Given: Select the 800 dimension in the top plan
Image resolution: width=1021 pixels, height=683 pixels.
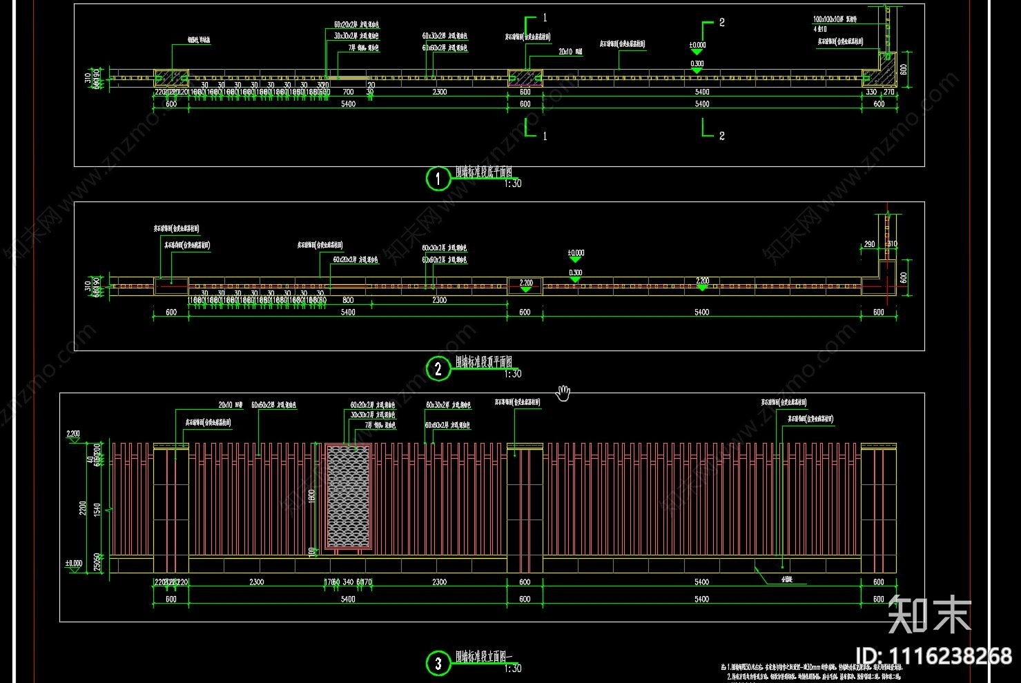Looking at the screenshot, I should click(348, 300).
